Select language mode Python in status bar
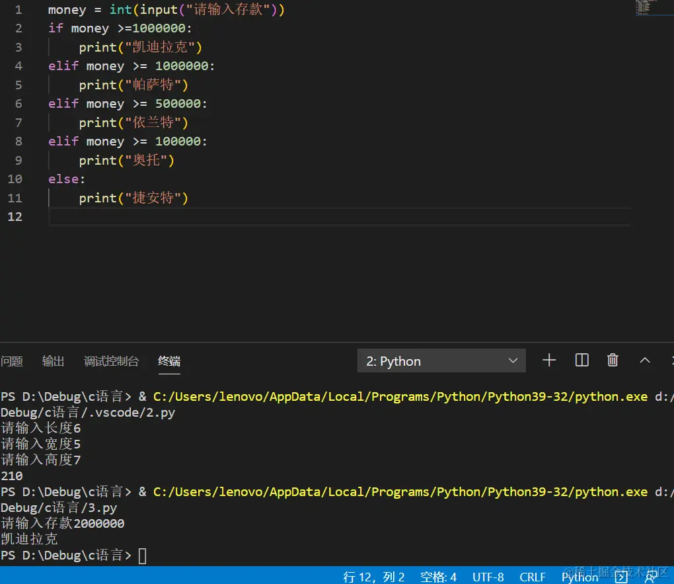 coord(580,577)
